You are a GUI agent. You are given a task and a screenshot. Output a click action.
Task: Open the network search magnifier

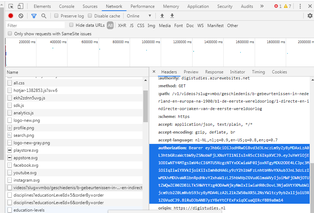44,16
